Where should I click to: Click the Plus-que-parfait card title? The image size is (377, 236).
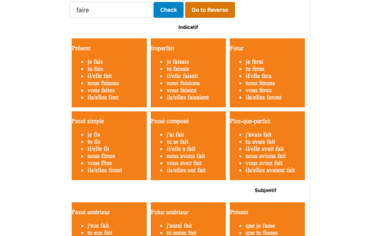pos(250,121)
